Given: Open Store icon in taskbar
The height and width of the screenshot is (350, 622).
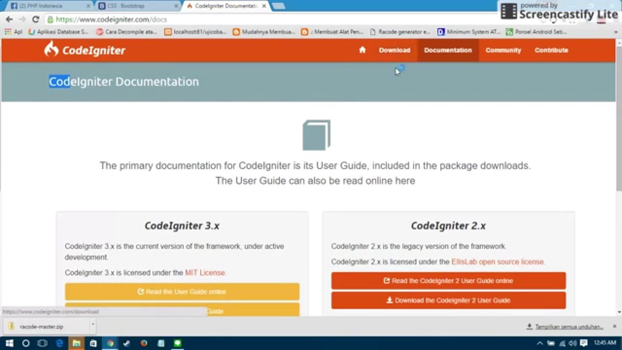Looking at the screenshot, I should [x=93, y=343].
